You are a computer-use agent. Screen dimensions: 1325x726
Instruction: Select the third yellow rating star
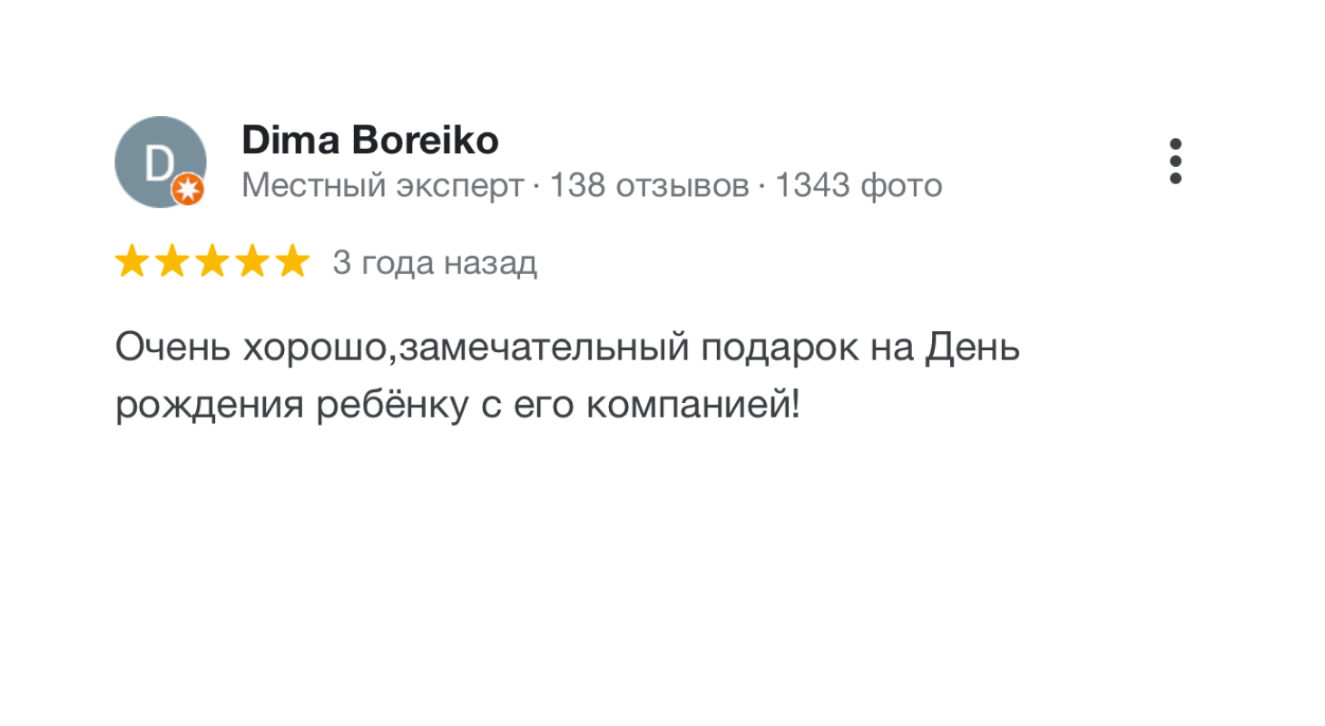(x=212, y=262)
